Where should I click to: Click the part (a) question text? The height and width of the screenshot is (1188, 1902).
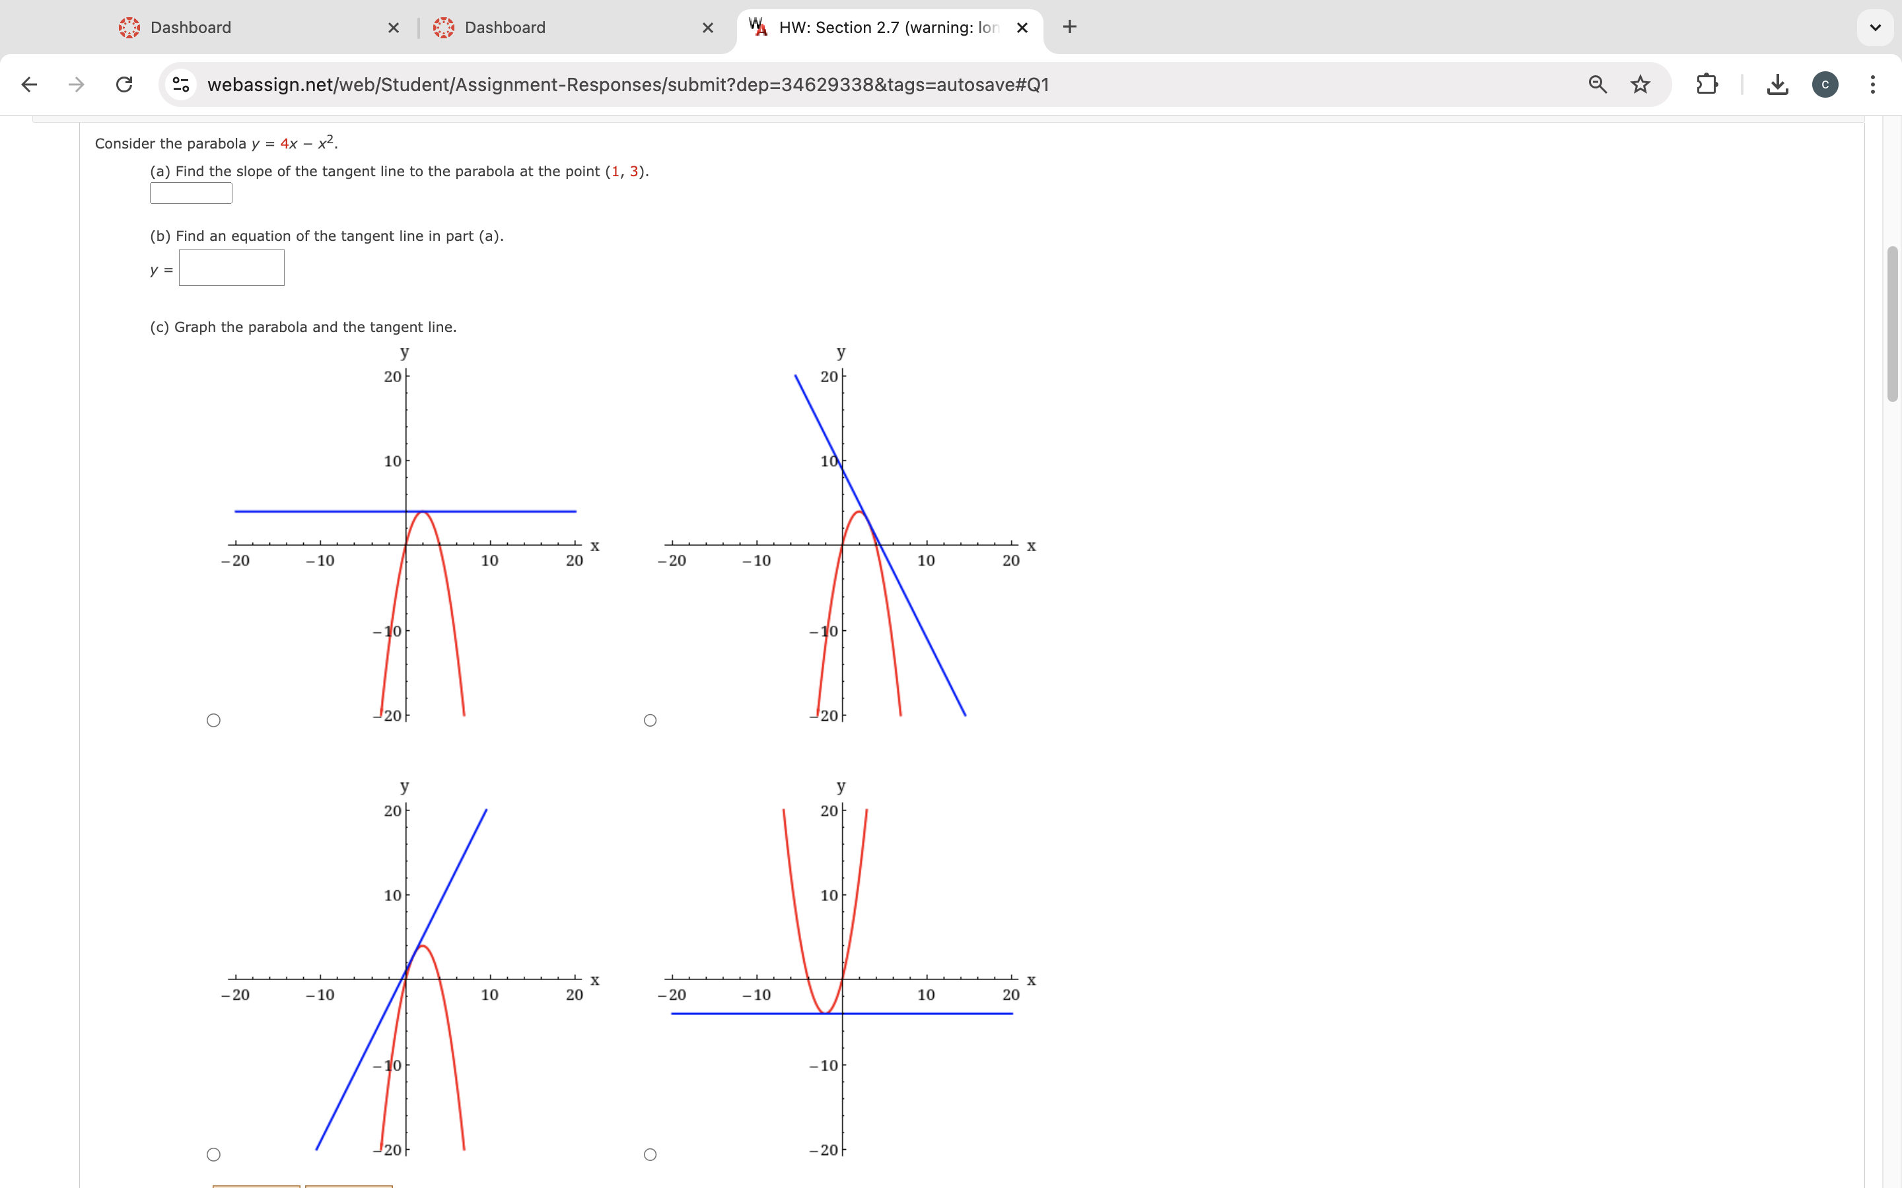click(x=400, y=172)
